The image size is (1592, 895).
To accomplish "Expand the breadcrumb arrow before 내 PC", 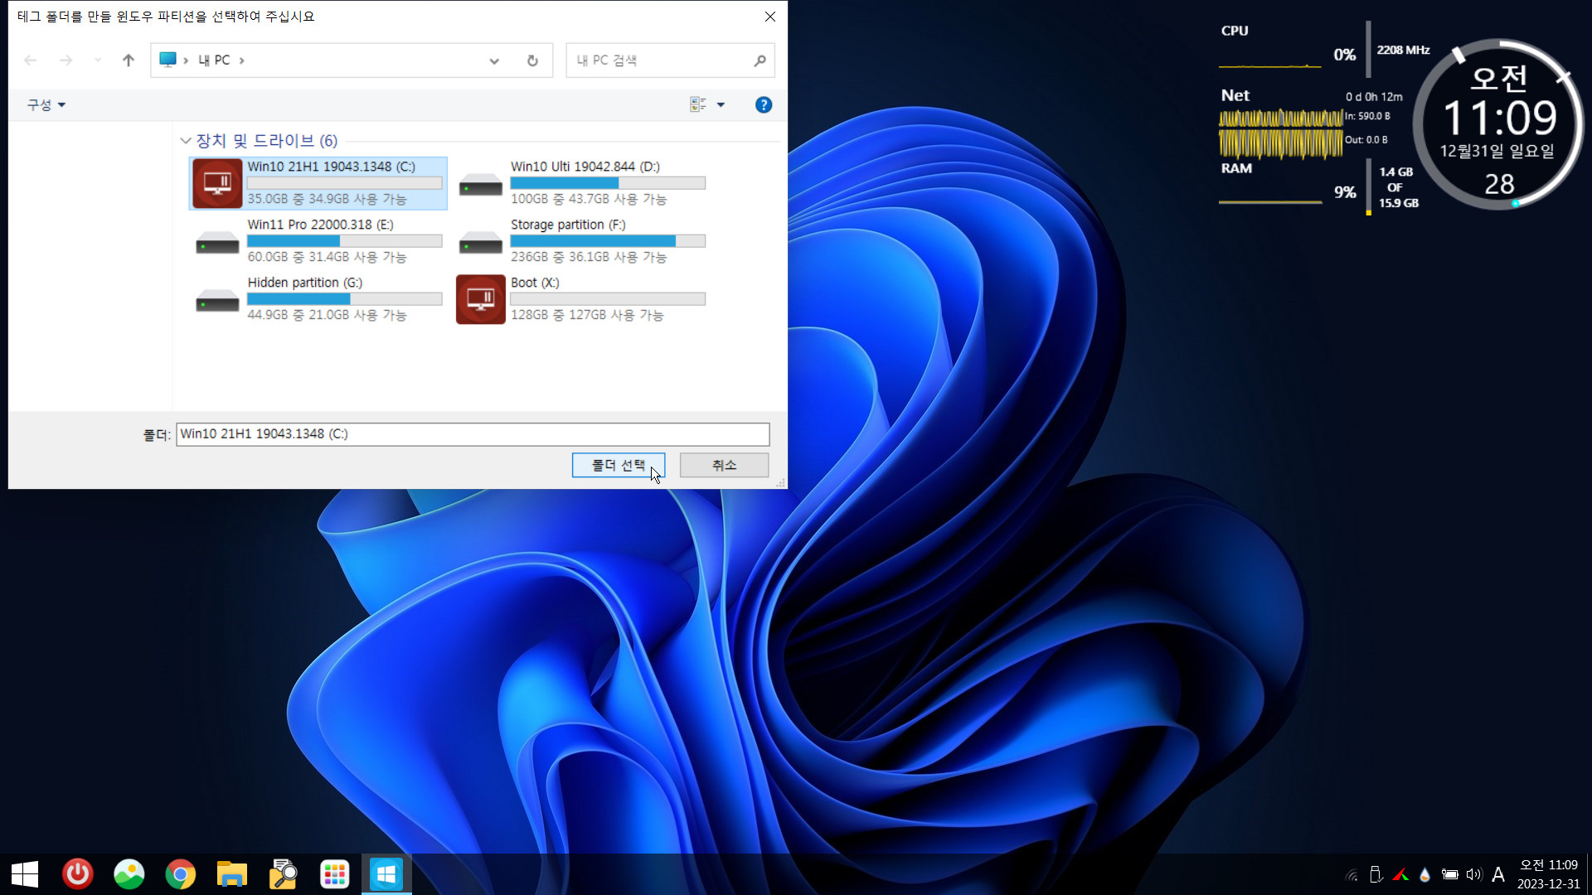I will (x=186, y=60).
